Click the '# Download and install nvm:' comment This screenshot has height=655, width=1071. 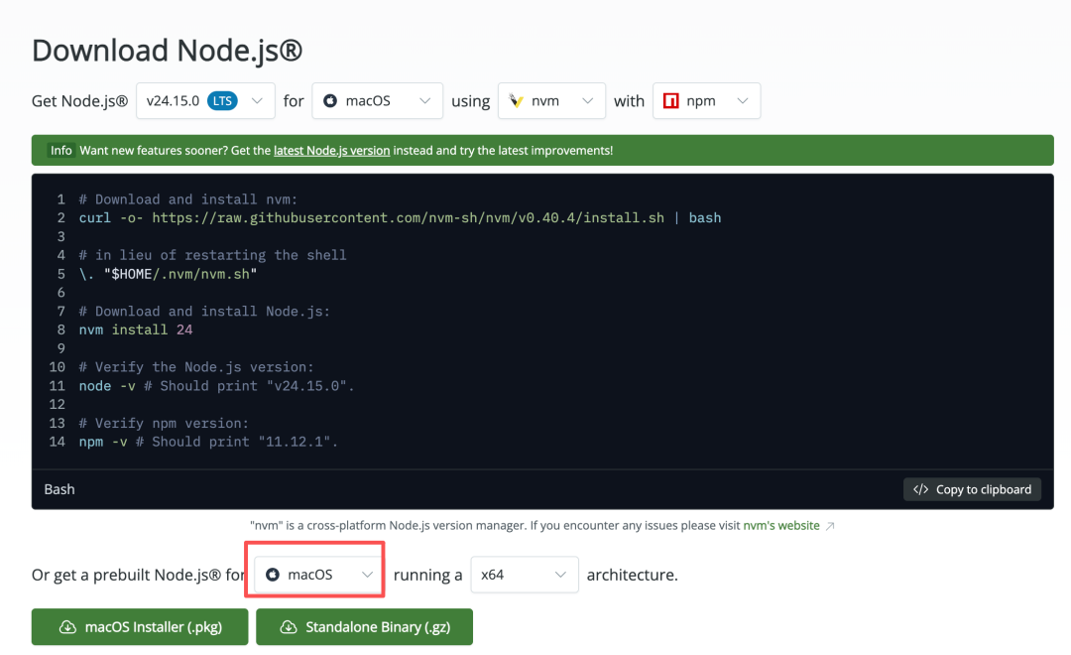(188, 199)
